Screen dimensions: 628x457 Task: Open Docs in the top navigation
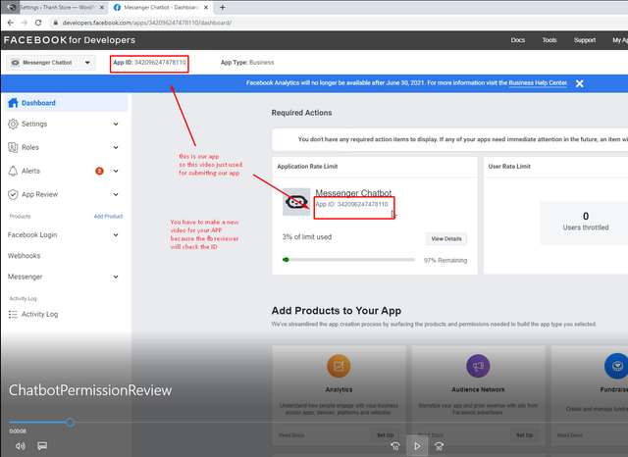pos(517,40)
